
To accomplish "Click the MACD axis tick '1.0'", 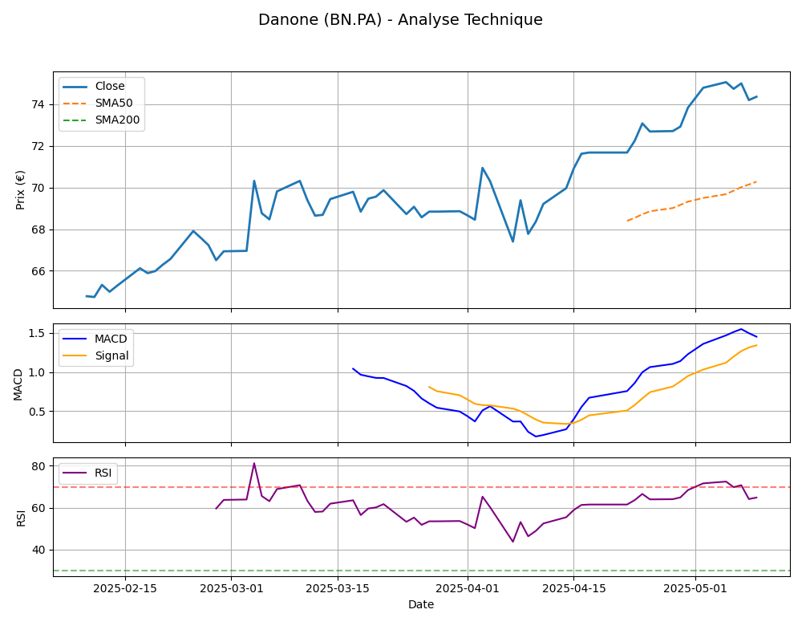I will pyautogui.click(x=36, y=372).
